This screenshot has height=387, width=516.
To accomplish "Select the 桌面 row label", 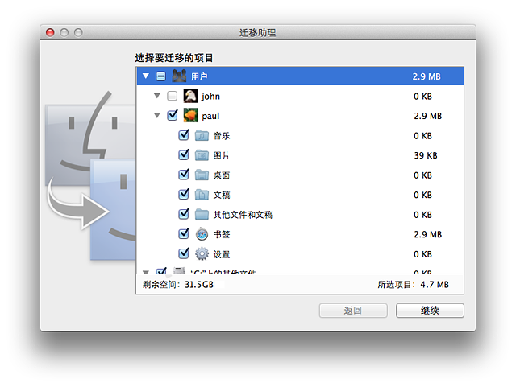I will click(222, 175).
